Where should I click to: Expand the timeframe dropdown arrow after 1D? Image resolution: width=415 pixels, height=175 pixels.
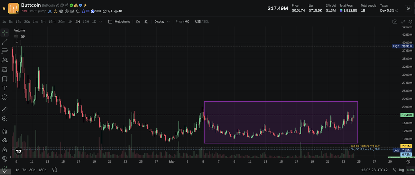101,21
